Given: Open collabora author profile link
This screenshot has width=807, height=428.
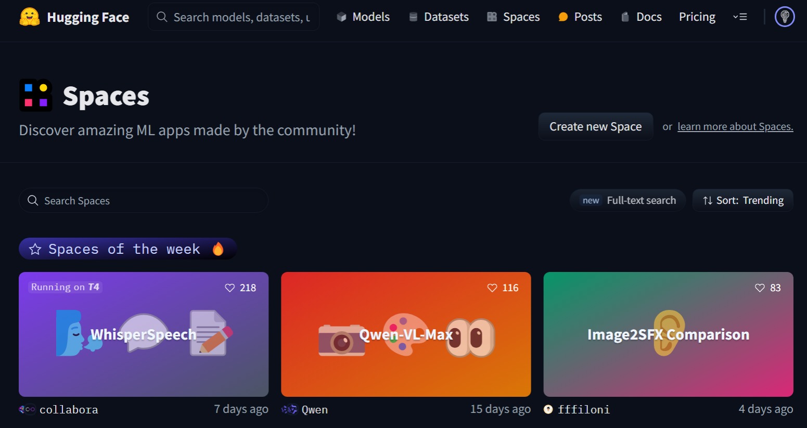Looking at the screenshot, I should 69,410.
